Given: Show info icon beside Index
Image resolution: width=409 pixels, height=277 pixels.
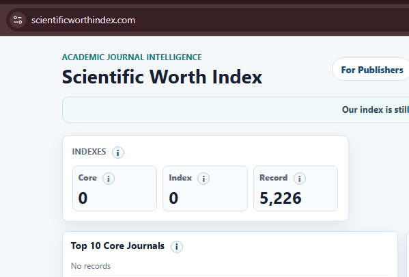Looking at the screenshot, I should coord(203,179).
